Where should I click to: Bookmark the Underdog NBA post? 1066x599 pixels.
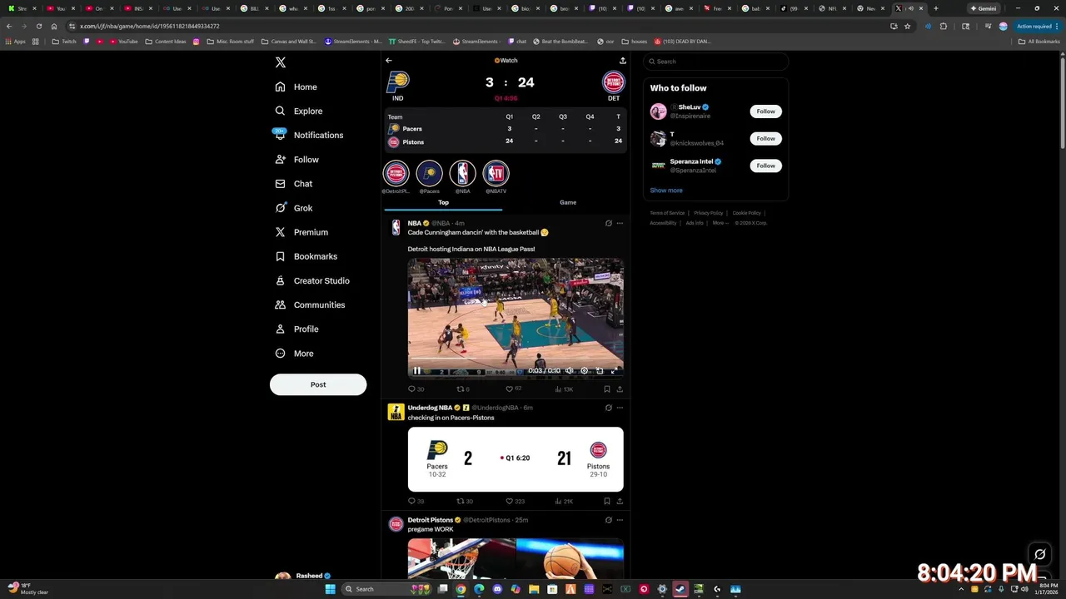click(606, 501)
